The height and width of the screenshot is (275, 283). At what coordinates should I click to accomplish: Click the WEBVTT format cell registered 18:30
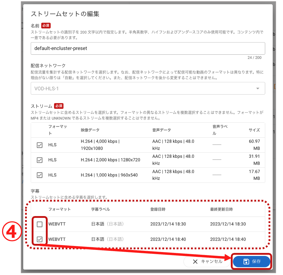57,224
